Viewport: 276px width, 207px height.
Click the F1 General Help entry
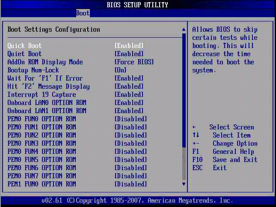coord(223,152)
